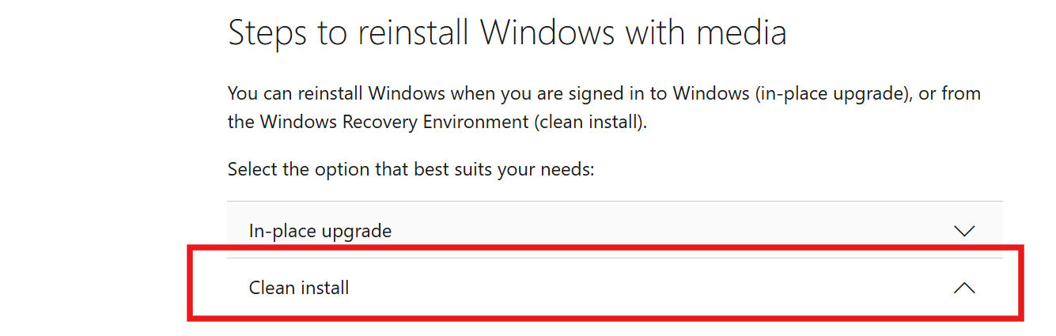This screenshot has height=336, width=1056.
Task: Click the divider between the two accordion rows
Action: point(614,258)
